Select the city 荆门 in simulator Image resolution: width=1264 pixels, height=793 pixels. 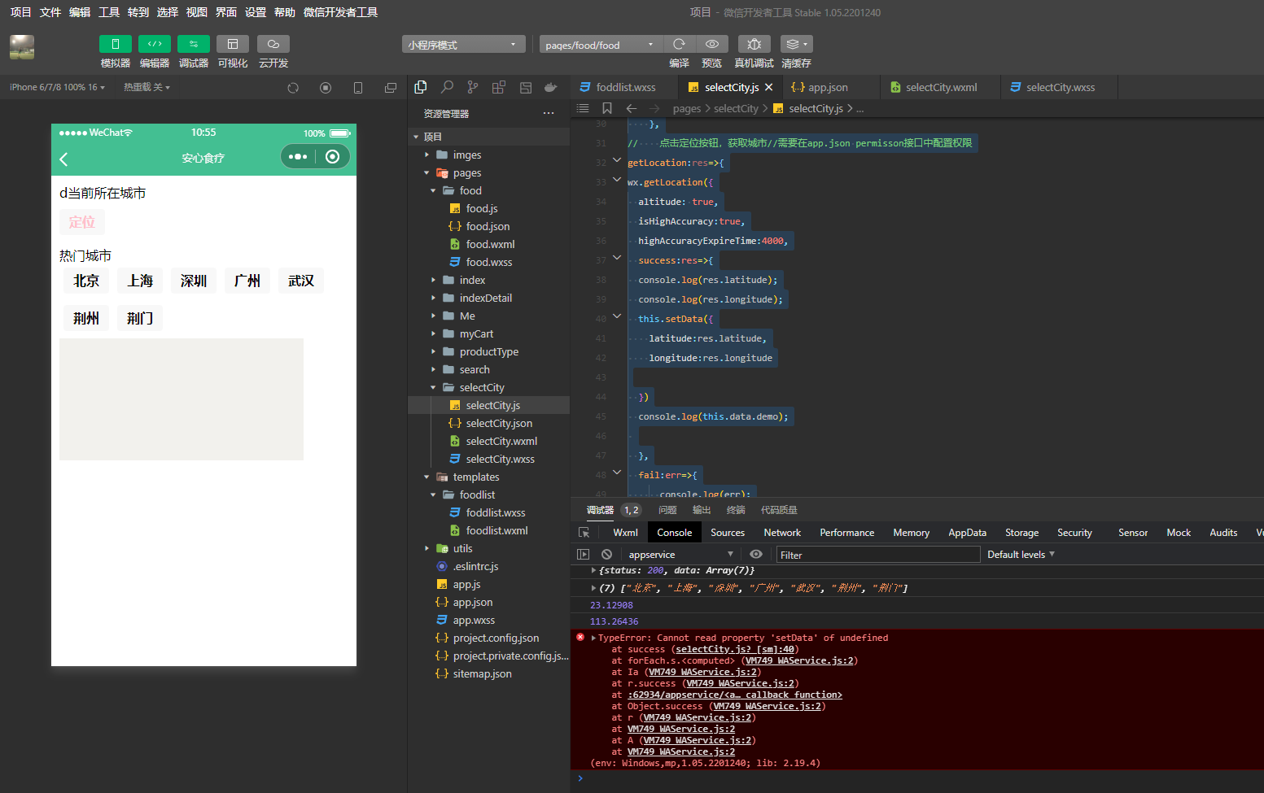coord(140,318)
